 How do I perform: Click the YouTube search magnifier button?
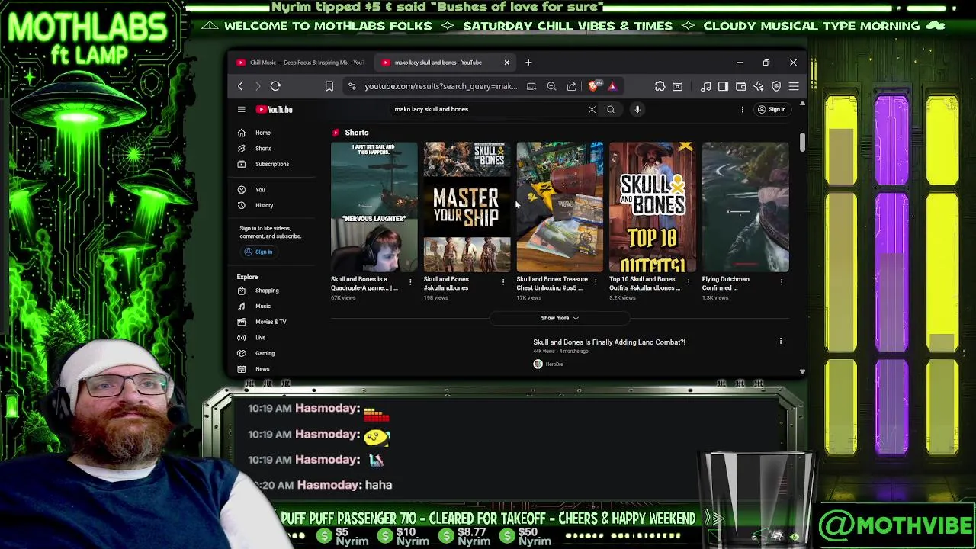(611, 110)
